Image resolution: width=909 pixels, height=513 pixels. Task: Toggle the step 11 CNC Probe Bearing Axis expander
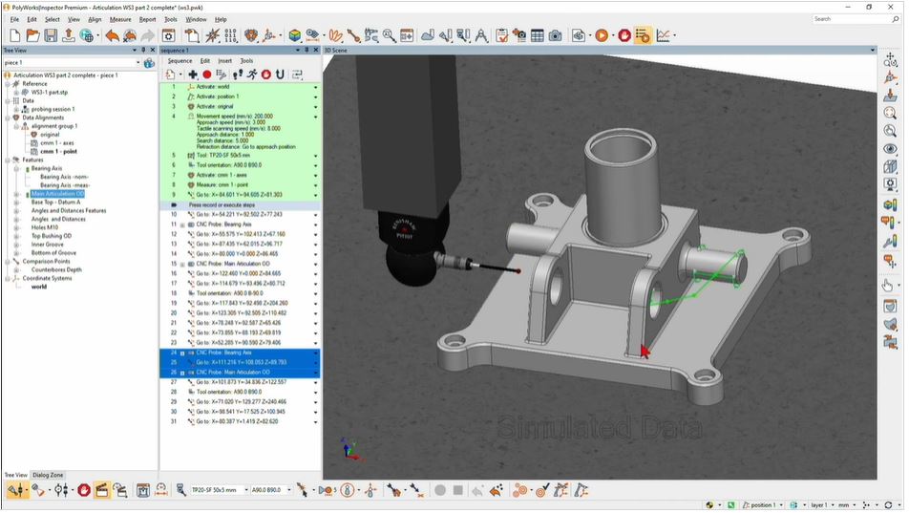coord(182,224)
